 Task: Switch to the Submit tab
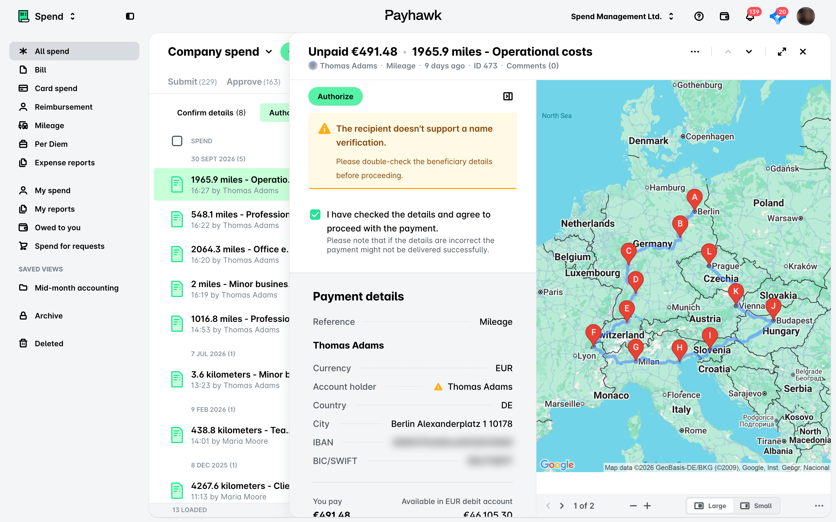click(192, 82)
